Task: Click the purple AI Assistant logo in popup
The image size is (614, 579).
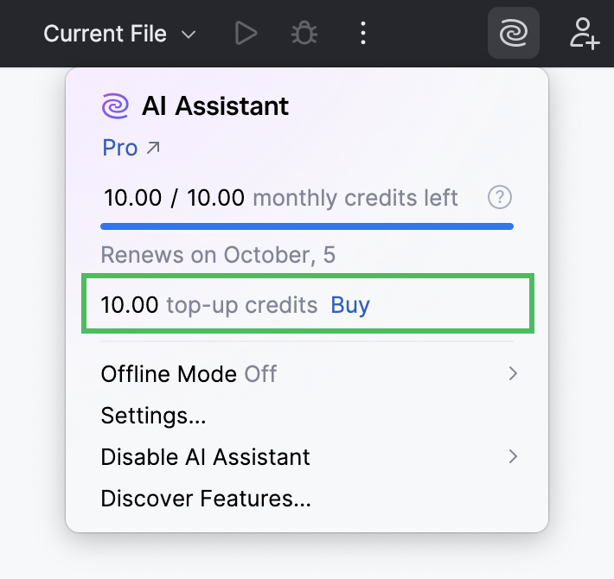Action: pyautogui.click(x=115, y=105)
